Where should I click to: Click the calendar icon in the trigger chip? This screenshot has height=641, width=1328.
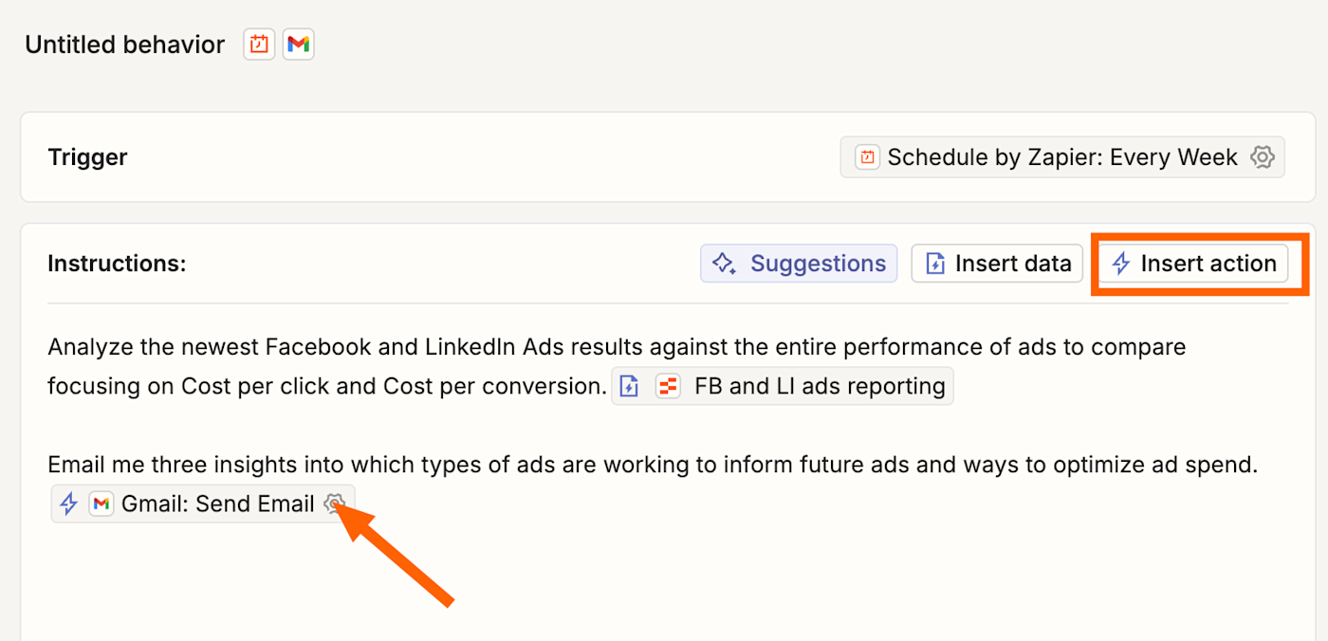pyautogui.click(x=867, y=157)
